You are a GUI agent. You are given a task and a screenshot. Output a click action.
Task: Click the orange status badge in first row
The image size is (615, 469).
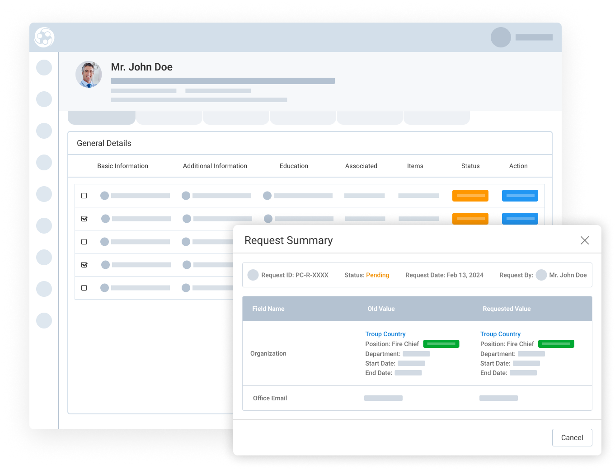(x=470, y=196)
